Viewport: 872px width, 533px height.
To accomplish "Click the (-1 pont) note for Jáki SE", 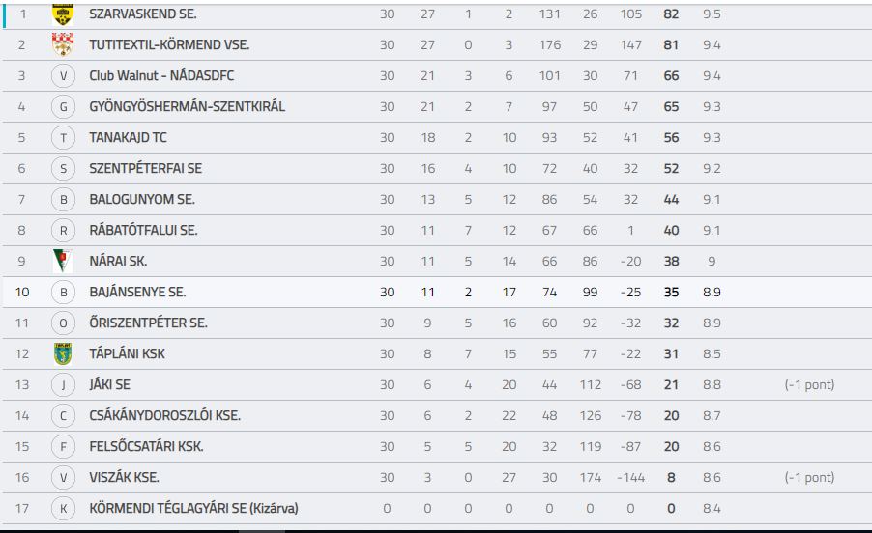I will [x=809, y=384].
